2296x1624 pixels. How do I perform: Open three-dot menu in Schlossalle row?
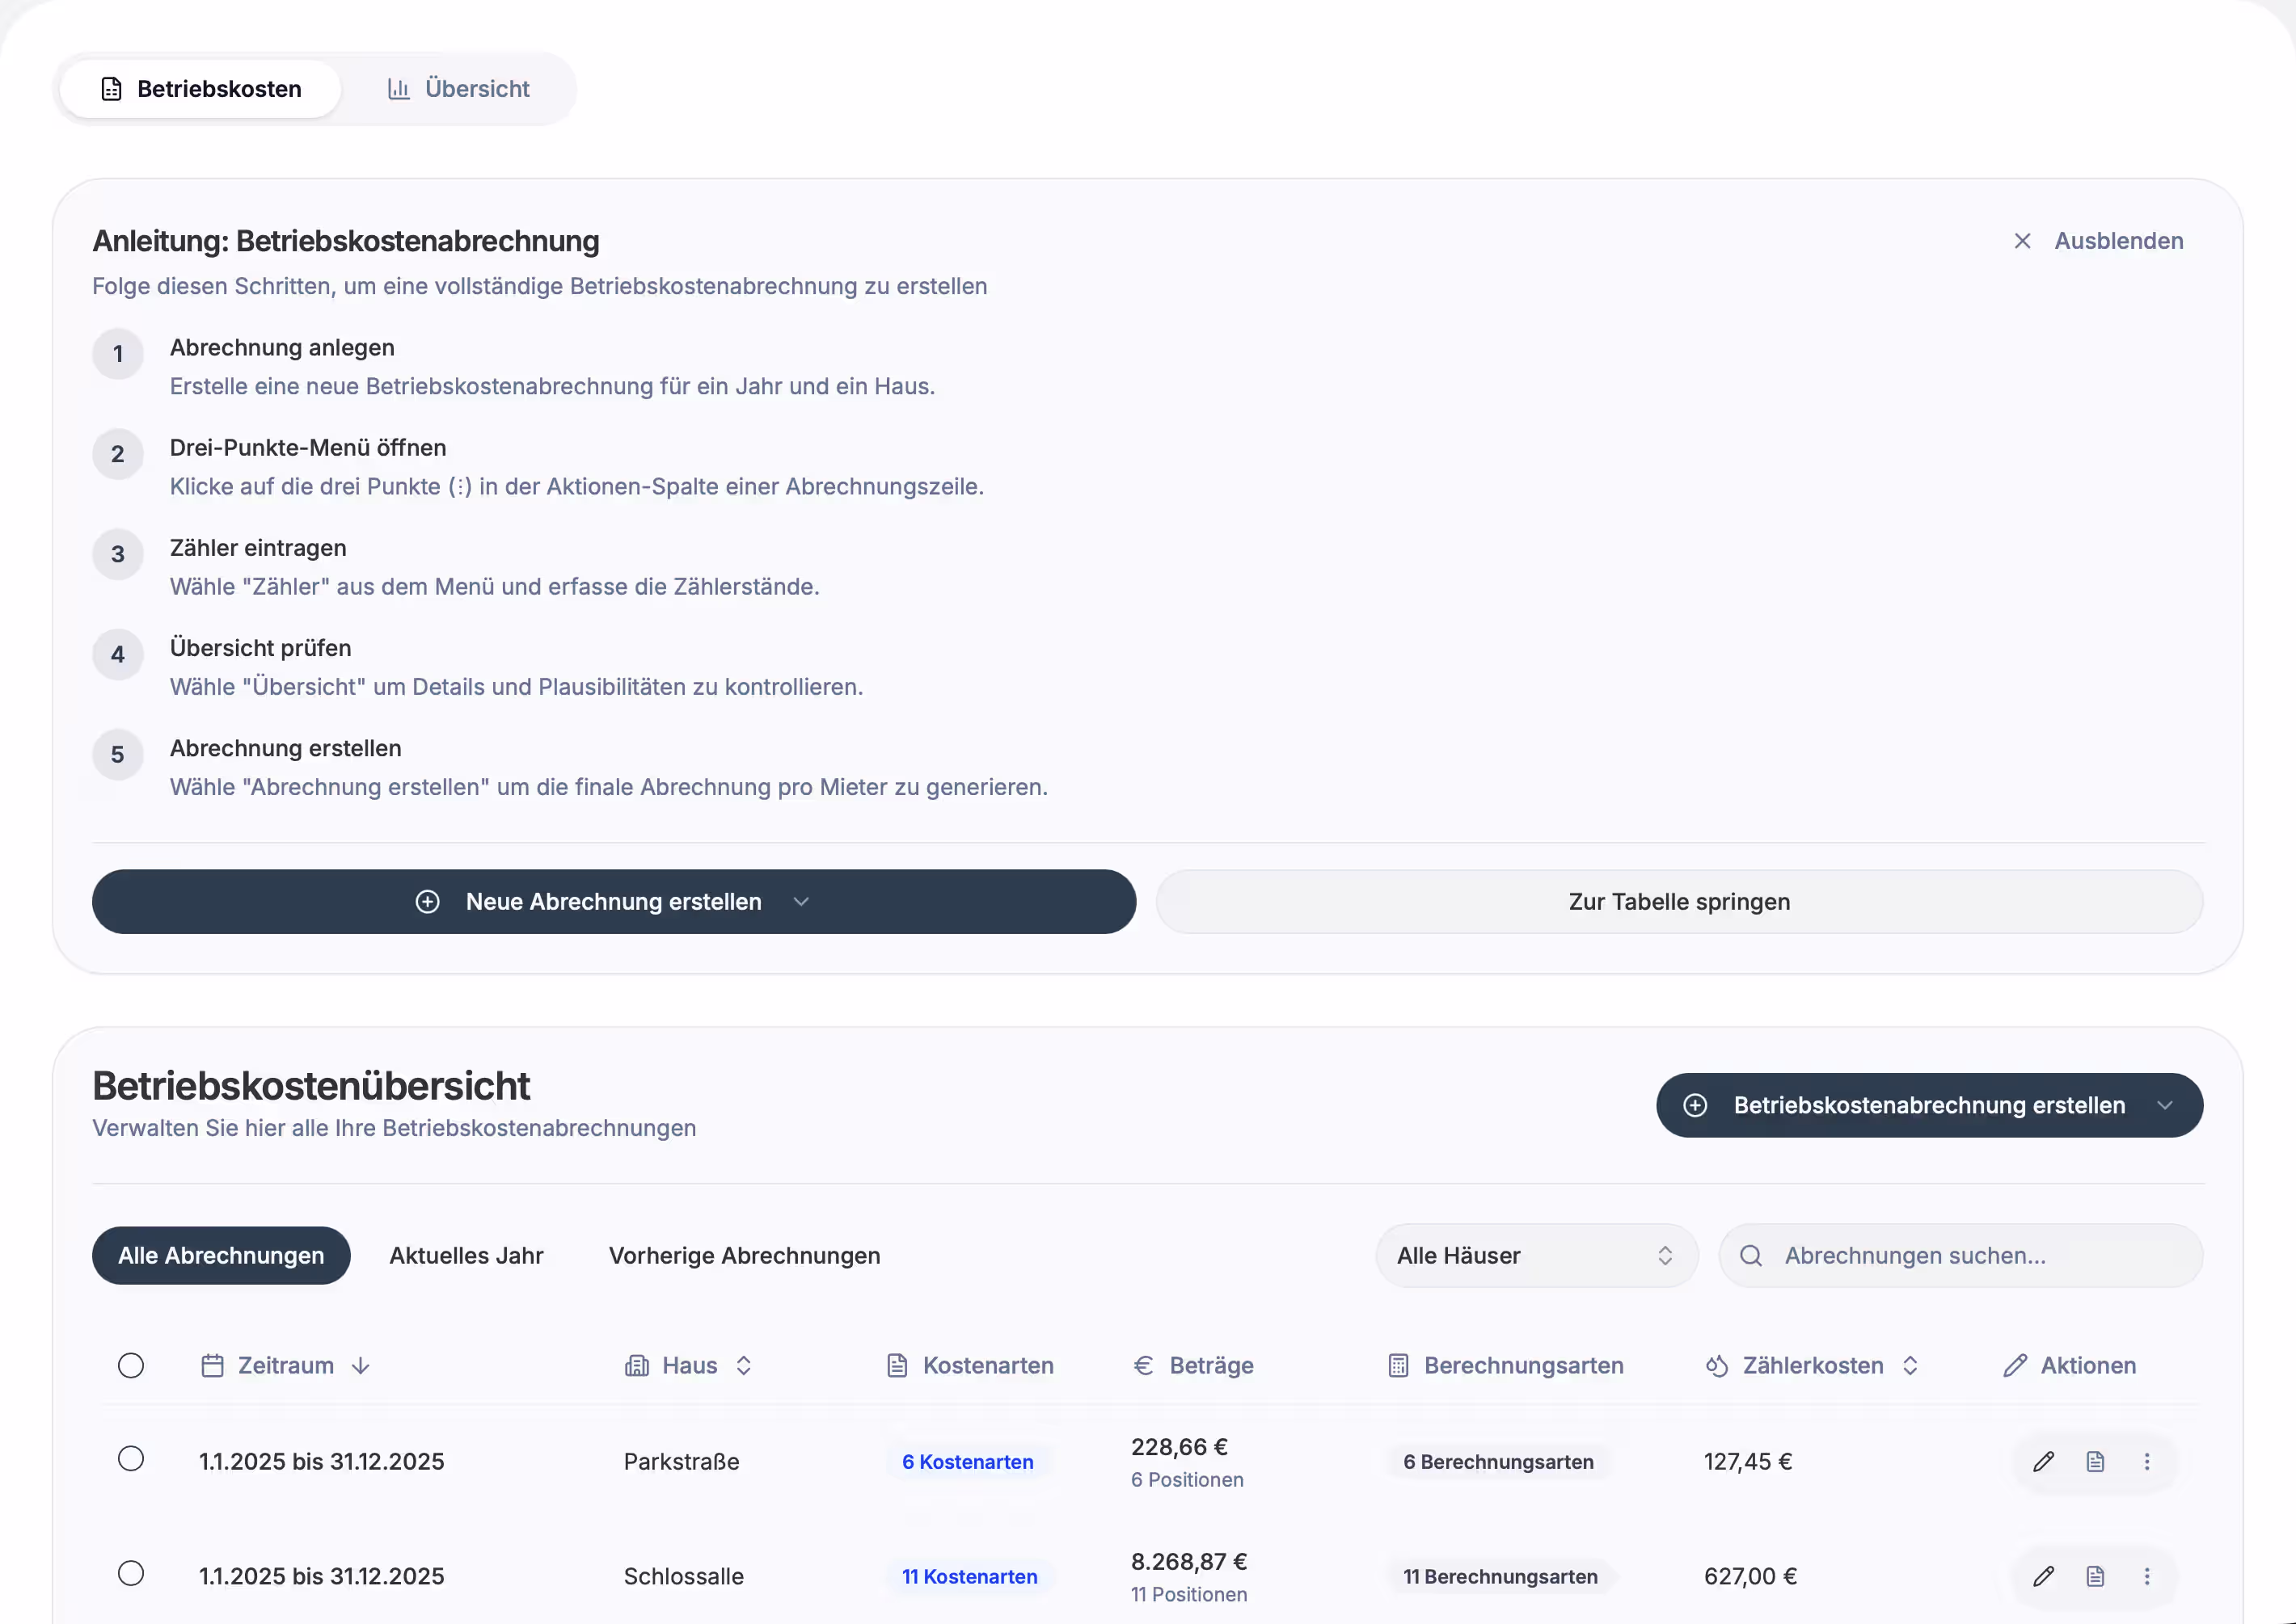pyautogui.click(x=2146, y=1576)
